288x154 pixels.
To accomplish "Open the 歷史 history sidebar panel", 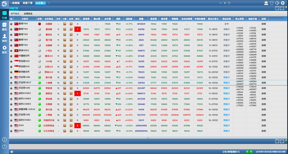I will (x=4, y=26).
